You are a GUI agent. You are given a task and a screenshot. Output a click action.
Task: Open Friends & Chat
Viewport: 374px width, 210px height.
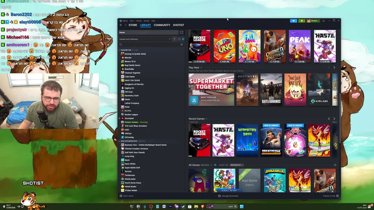331,196
